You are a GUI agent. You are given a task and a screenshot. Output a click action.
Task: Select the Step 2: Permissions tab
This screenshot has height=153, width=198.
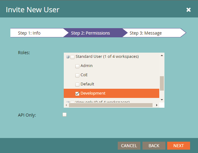pos(91,33)
